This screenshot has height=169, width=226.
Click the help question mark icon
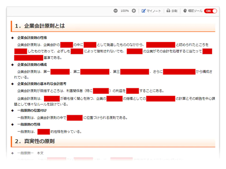pyautogui.click(x=185, y=11)
